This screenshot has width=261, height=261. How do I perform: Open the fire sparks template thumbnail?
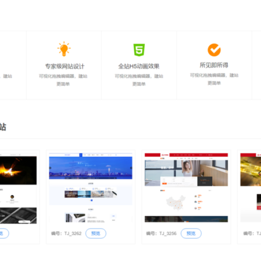pos(18,188)
